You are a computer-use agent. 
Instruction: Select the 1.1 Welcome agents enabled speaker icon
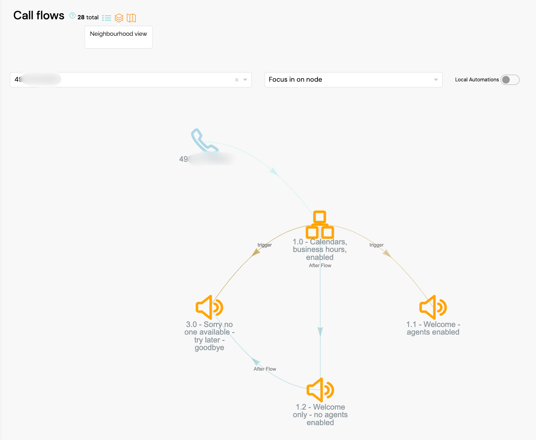coord(433,307)
